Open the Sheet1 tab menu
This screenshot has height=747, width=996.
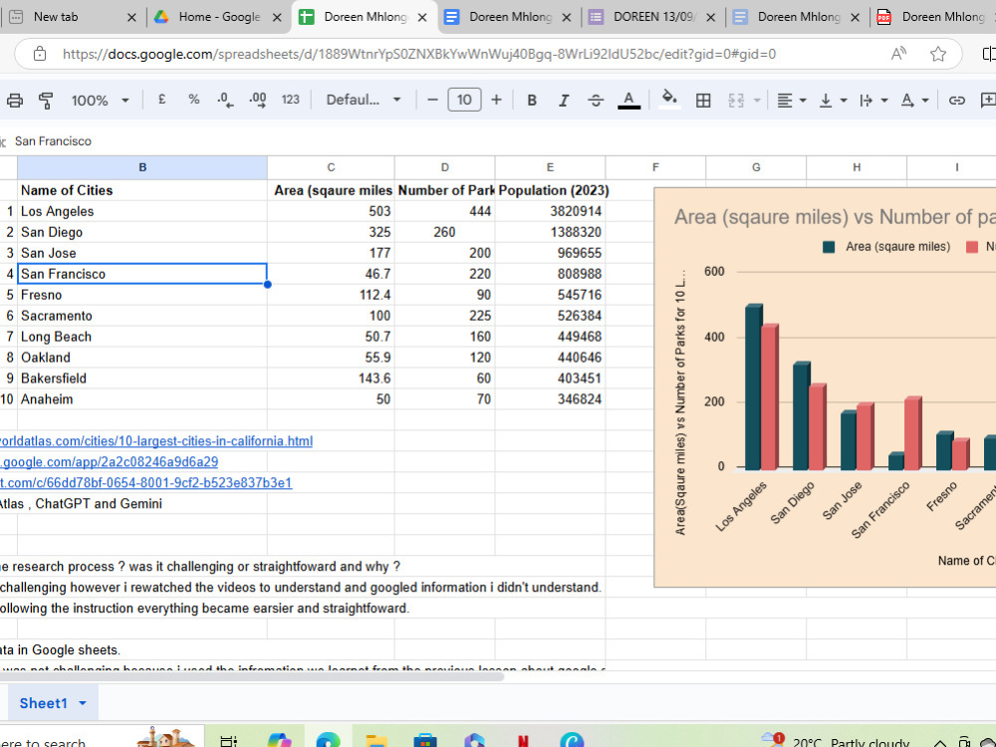(x=83, y=703)
